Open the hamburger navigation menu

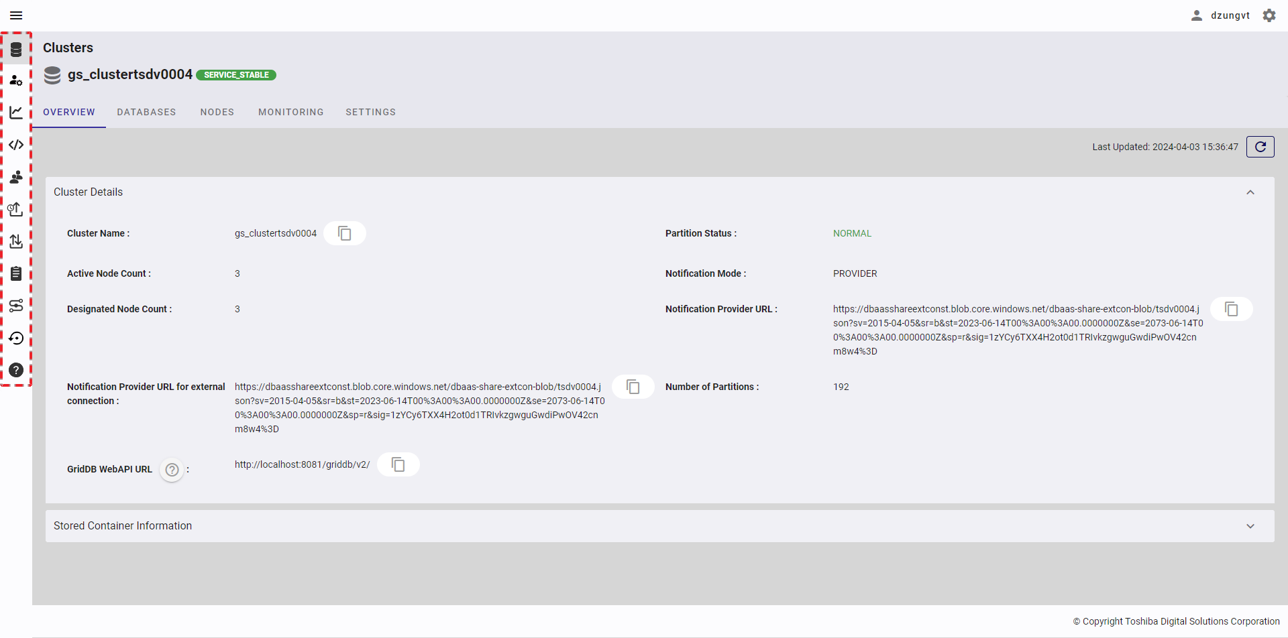(16, 15)
